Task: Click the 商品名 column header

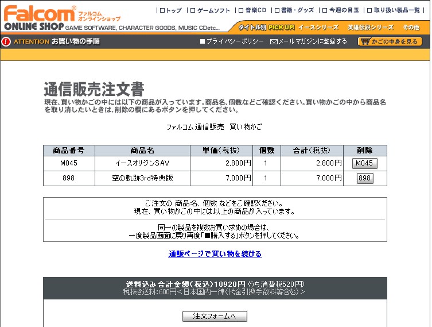Action: tap(142, 151)
